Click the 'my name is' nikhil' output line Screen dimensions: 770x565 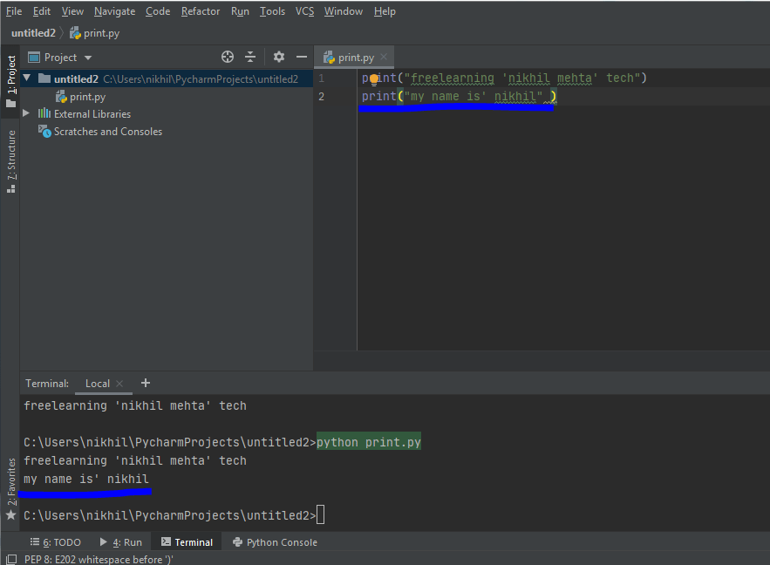pos(86,479)
